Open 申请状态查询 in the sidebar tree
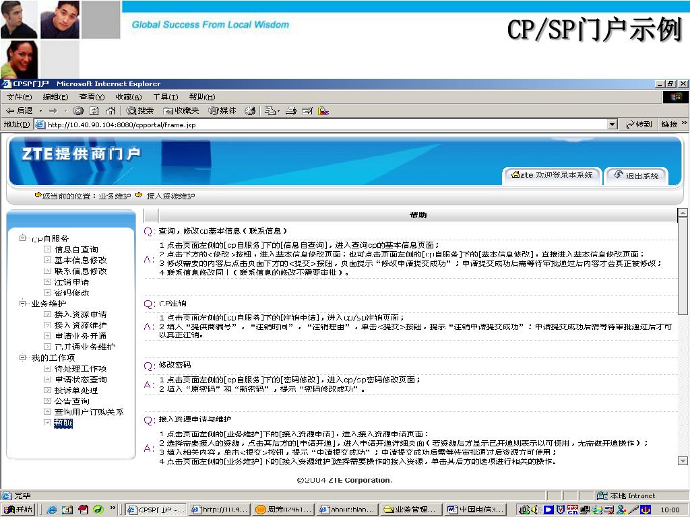Viewport: 690px width, 517px height. 81,380
